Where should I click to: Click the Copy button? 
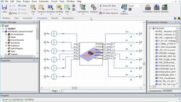13,9
